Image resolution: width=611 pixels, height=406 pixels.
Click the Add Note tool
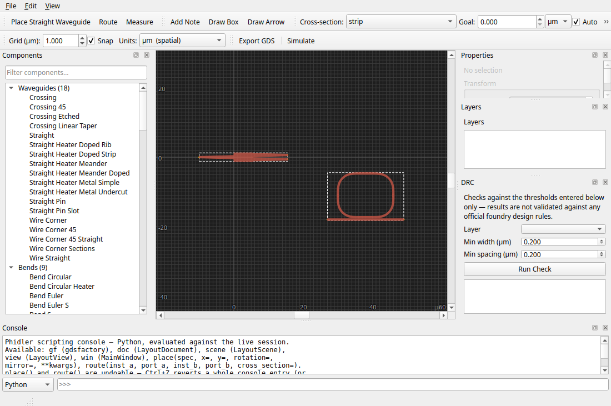(x=185, y=22)
